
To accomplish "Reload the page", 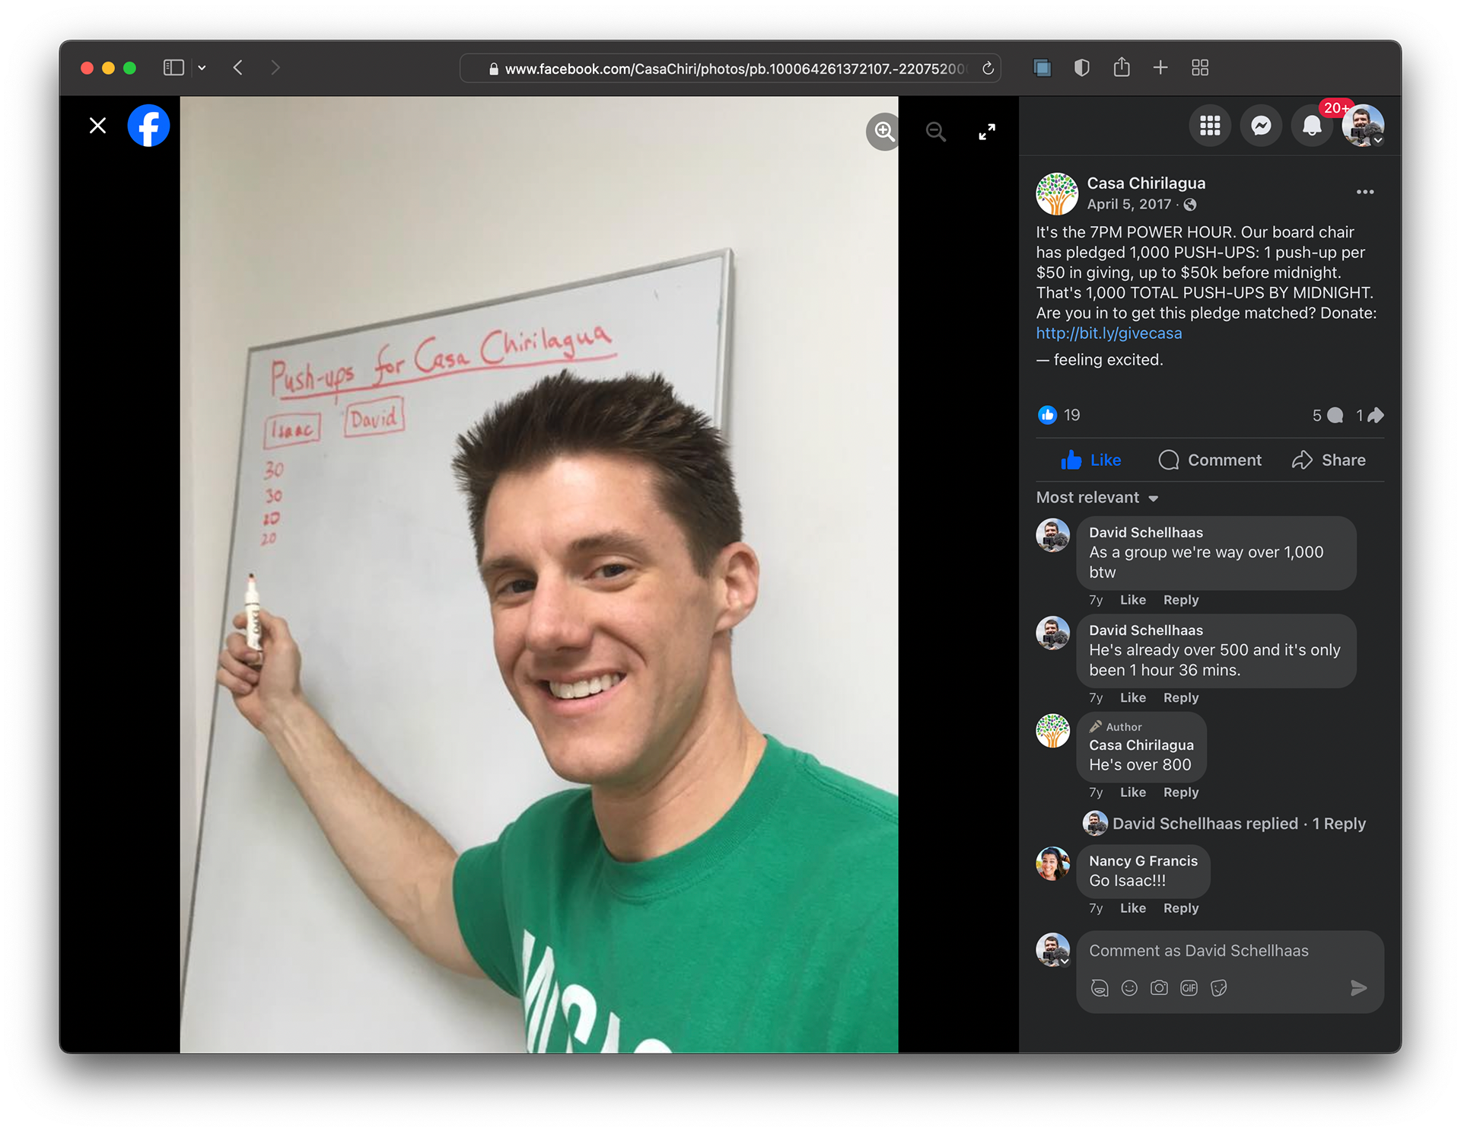I will 988,69.
